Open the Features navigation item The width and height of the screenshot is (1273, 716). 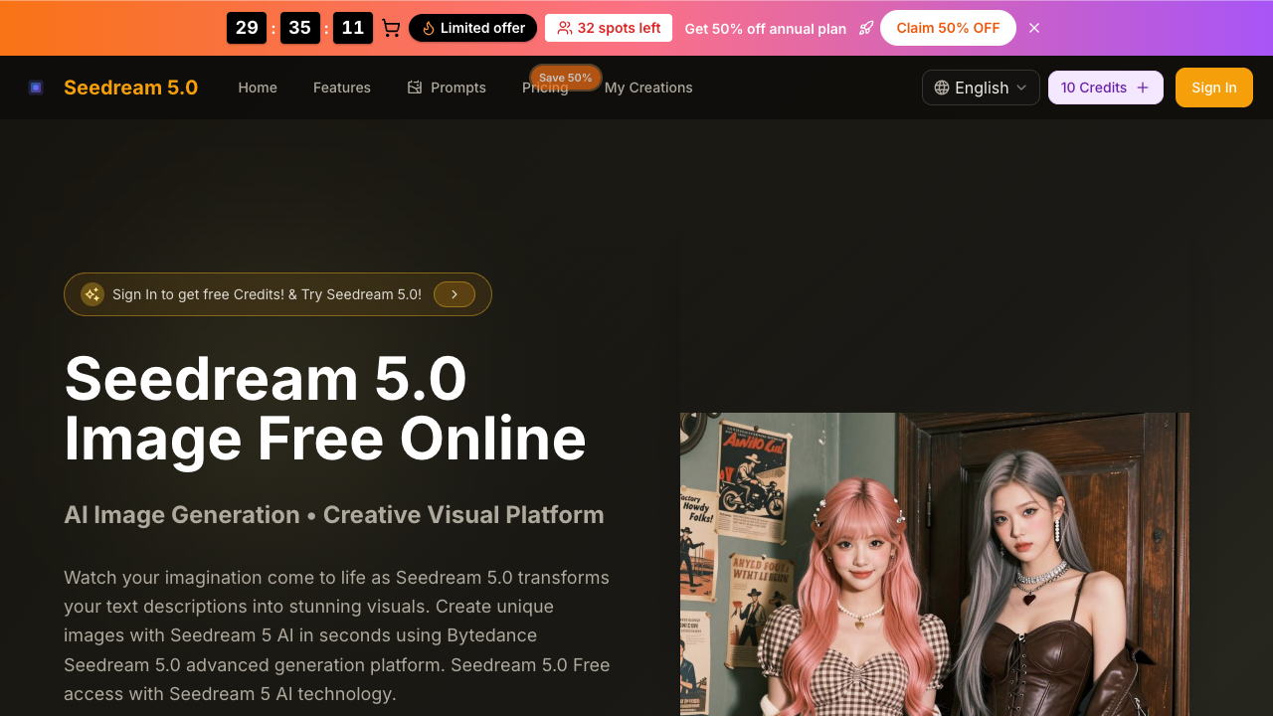click(342, 88)
